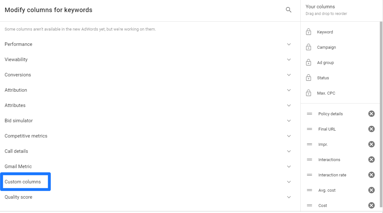Click the drag handle beside Policy details

click(309, 114)
